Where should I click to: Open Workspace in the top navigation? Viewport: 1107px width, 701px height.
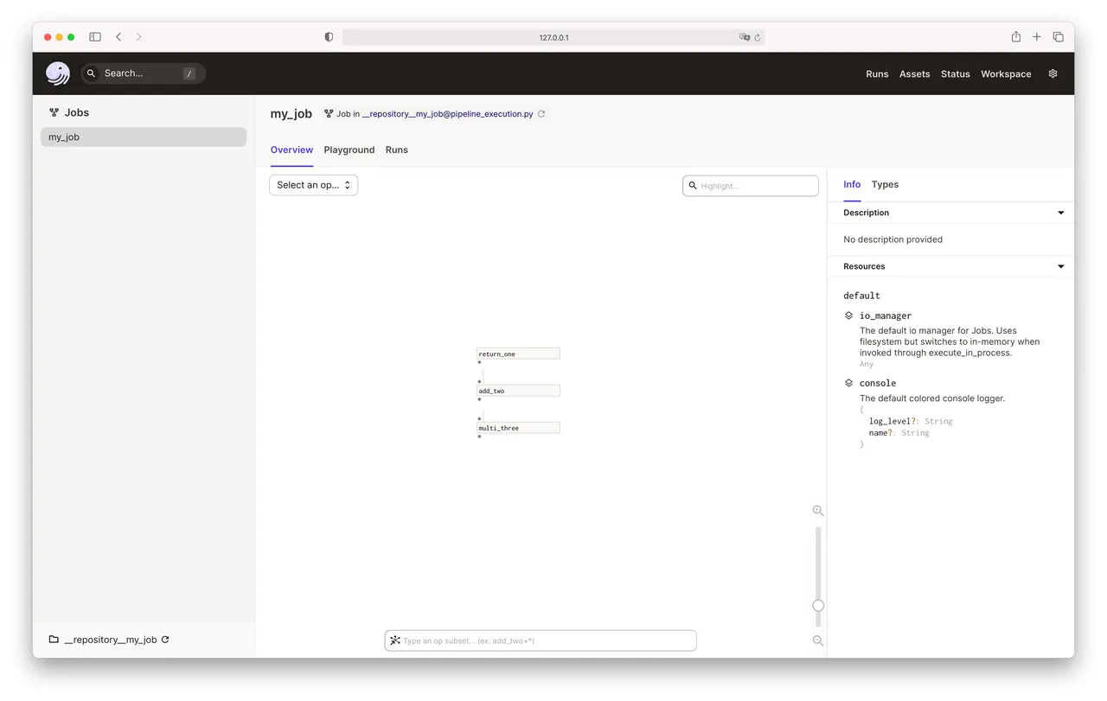(1006, 74)
